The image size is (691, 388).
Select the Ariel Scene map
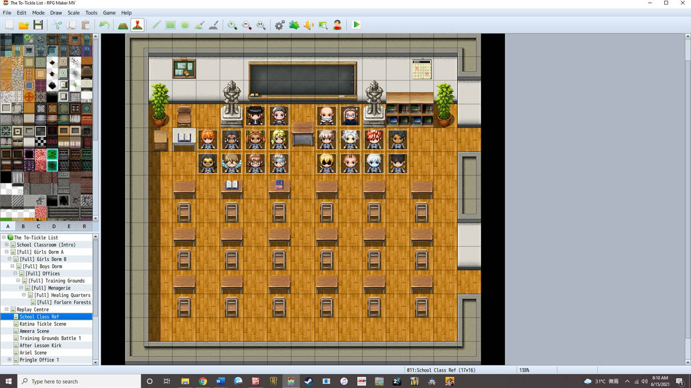(x=33, y=353)
